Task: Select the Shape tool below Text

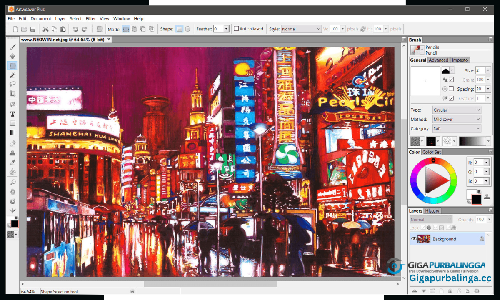Action: [x=13, y=123]
